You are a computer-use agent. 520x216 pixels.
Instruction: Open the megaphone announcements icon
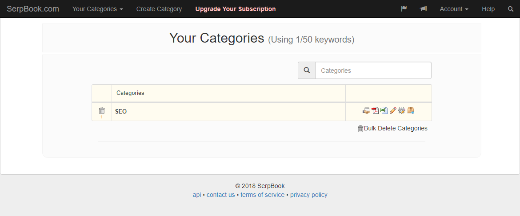pyautogui.click(x=423, y=9)
